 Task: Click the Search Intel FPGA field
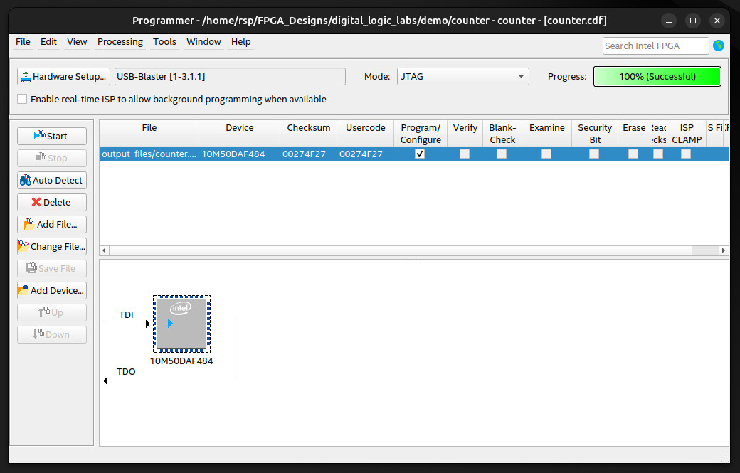[x=655, y=46]
